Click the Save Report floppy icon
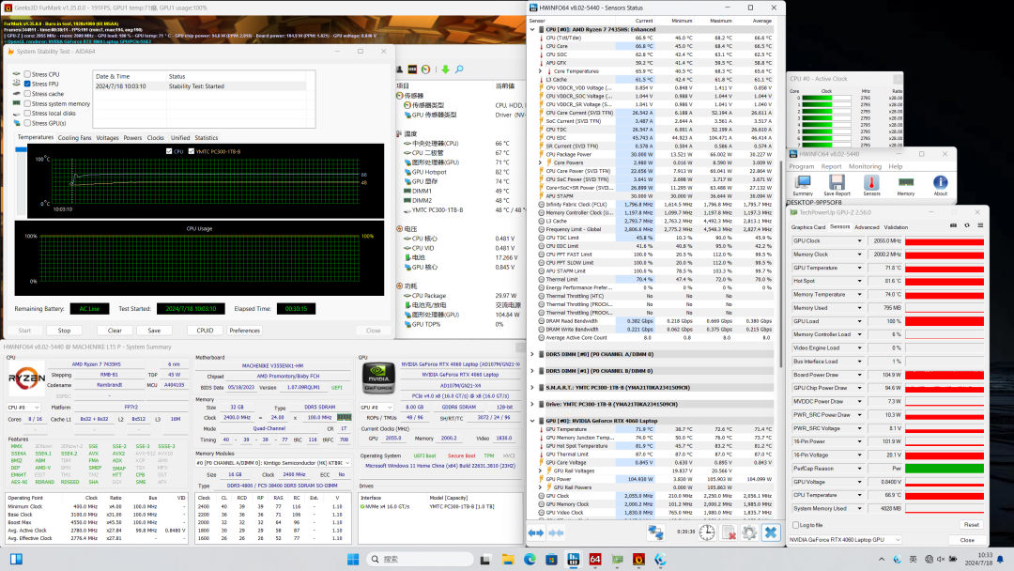The height and width of the screenshot is (571, 1014). 836,182
